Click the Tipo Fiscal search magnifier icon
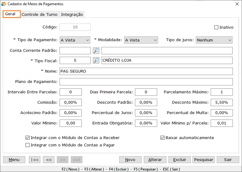This screenshot has height=172, width=242. click(96, 60)
